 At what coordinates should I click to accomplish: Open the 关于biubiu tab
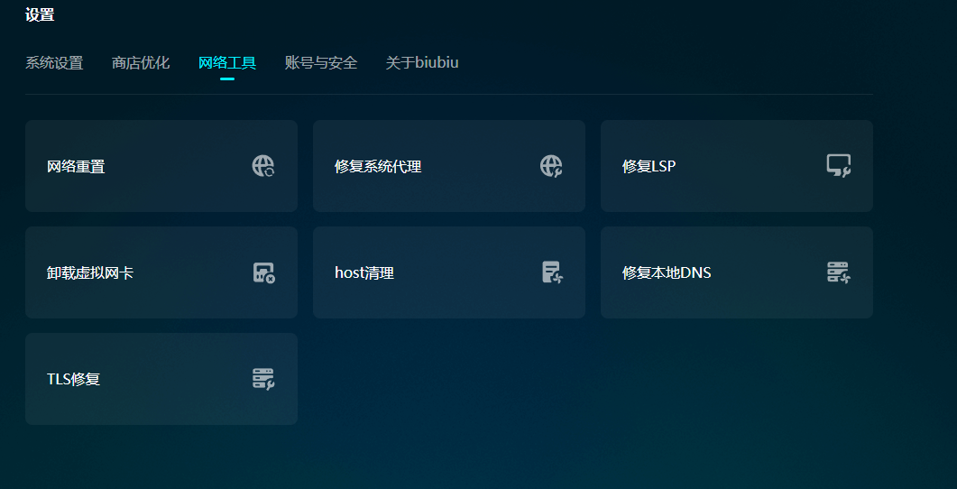422,63
